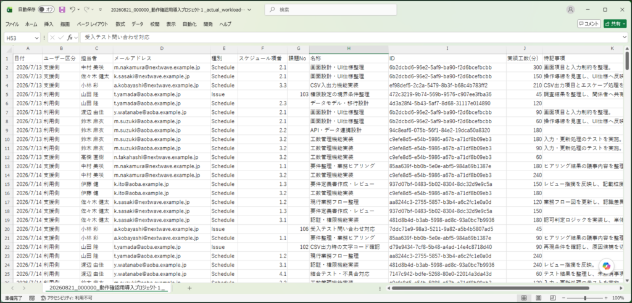The width and height of the screenshot is (632, 303).
Task: Open the 挿入 ribbon tab
Action: [x=49, y=24]
